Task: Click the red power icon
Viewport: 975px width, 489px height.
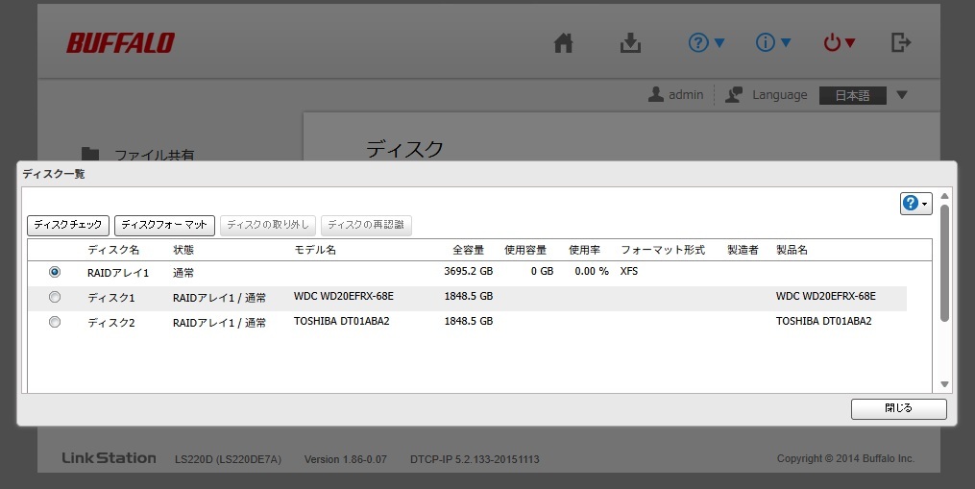Action: tap(839, 43)
